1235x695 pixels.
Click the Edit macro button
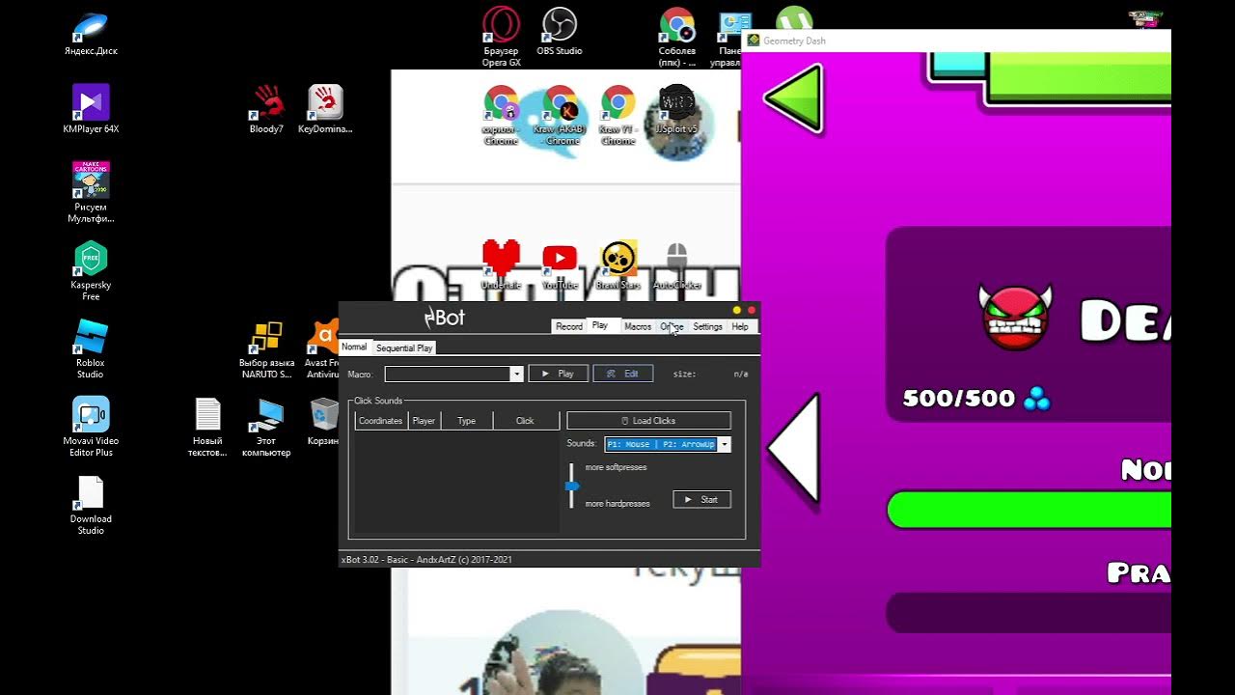pyautogui.click(x=623, y=374)
